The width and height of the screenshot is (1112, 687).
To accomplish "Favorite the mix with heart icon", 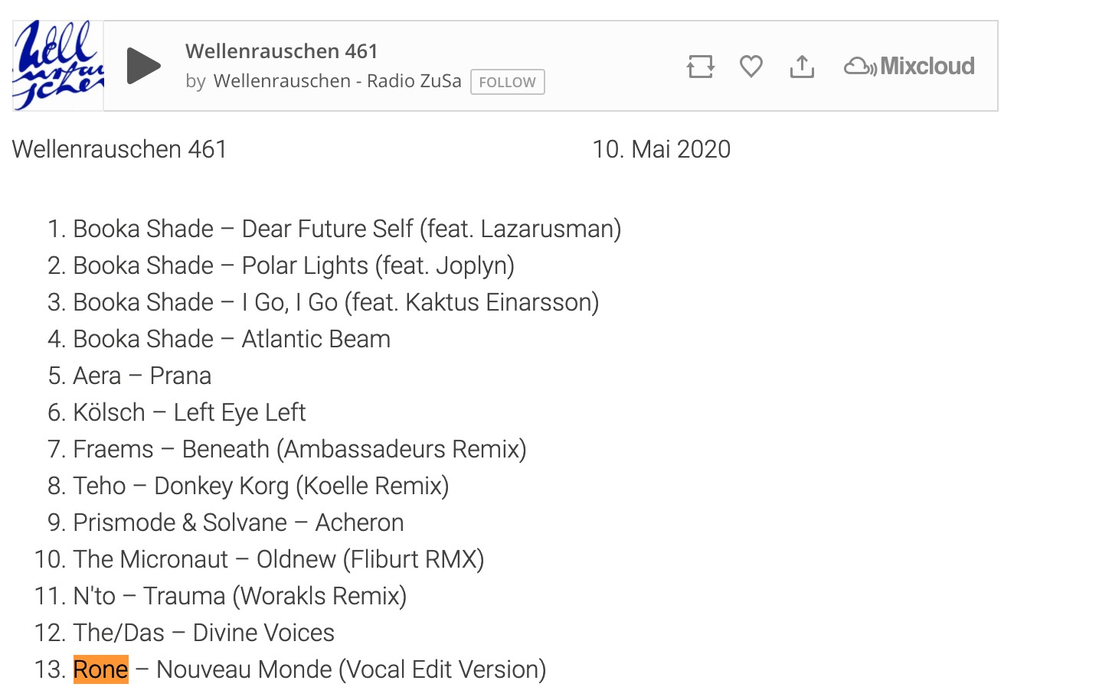I will (x=751, y=67).
